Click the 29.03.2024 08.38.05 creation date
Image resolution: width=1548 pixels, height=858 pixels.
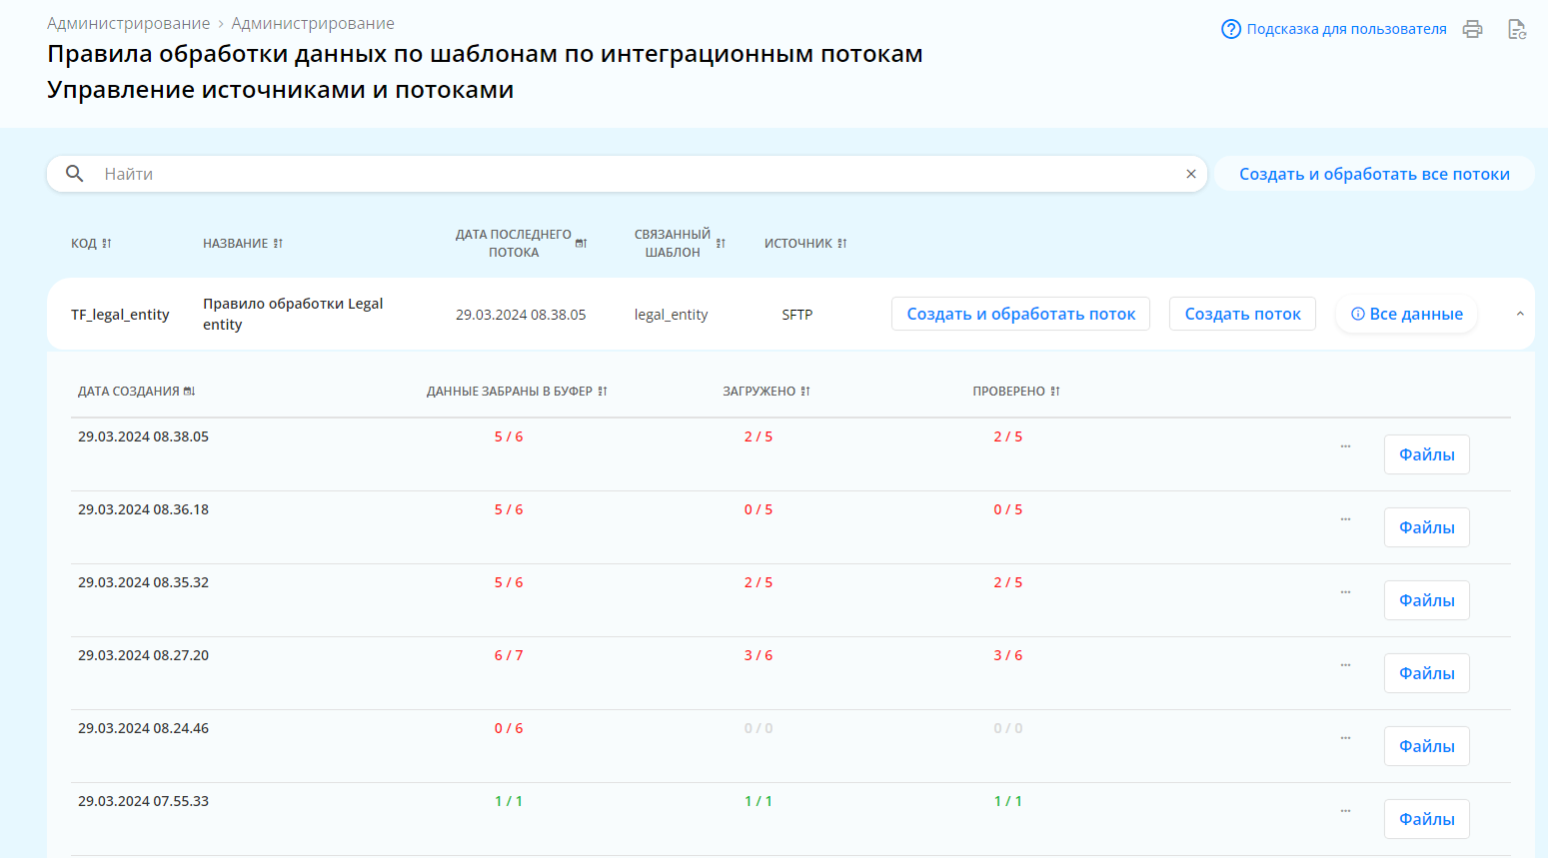[x=143, y=436]
